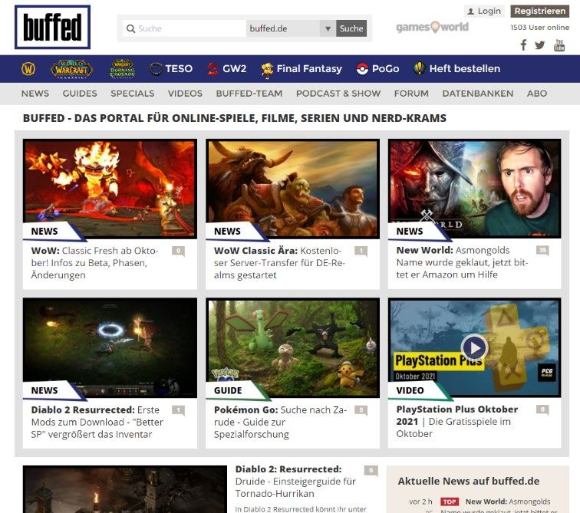Open the NEWS menu
580x513 pixels.
(x=35, y=94)
